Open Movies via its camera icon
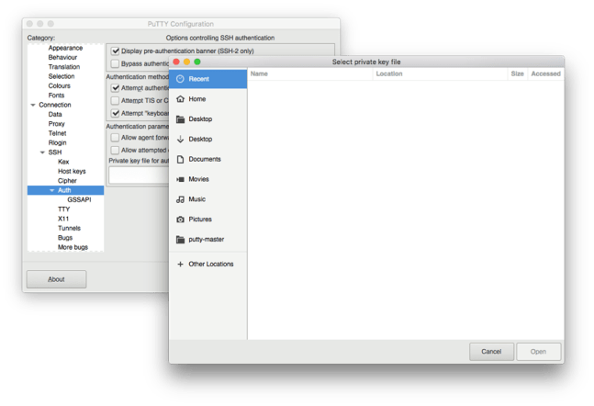 pos(181,180)
